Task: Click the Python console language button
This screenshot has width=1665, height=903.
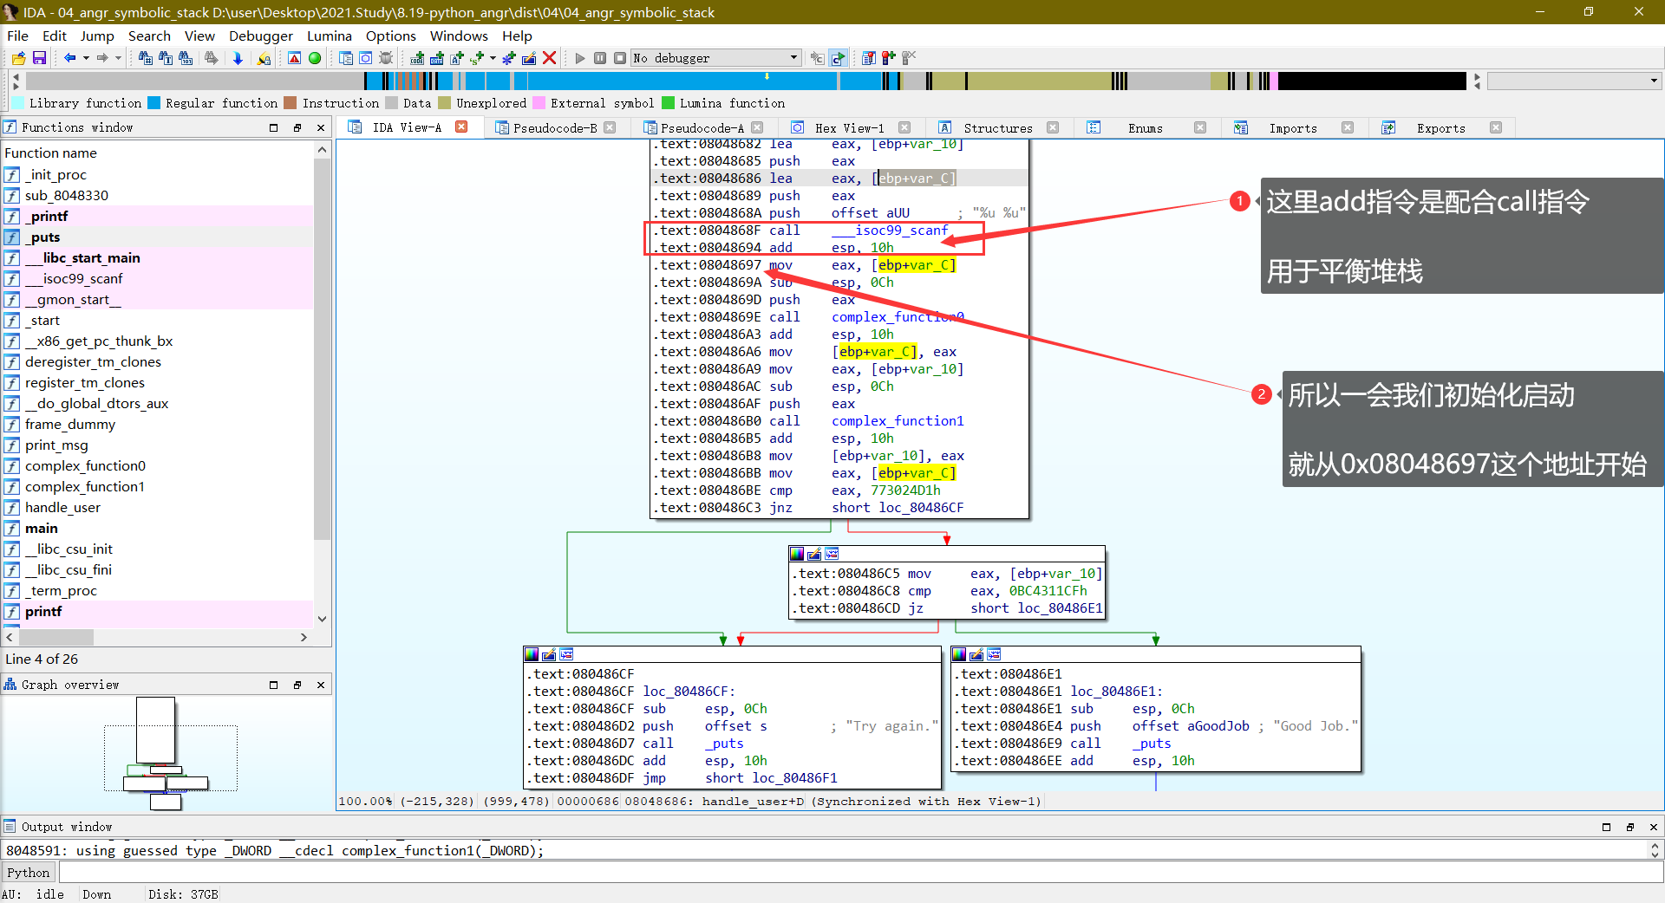Action: [29, 873]
